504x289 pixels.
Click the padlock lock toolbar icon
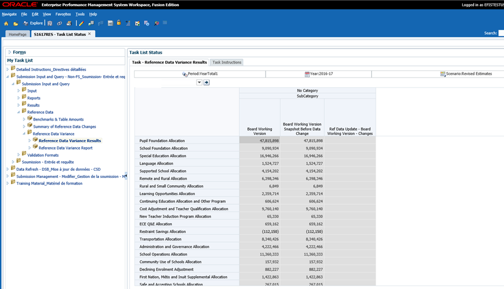[x=119, y=22]
